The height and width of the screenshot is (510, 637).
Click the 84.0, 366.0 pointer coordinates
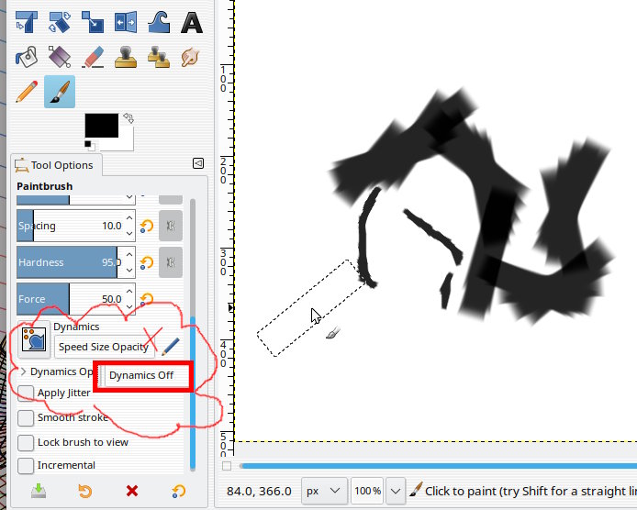pos(259,492)
